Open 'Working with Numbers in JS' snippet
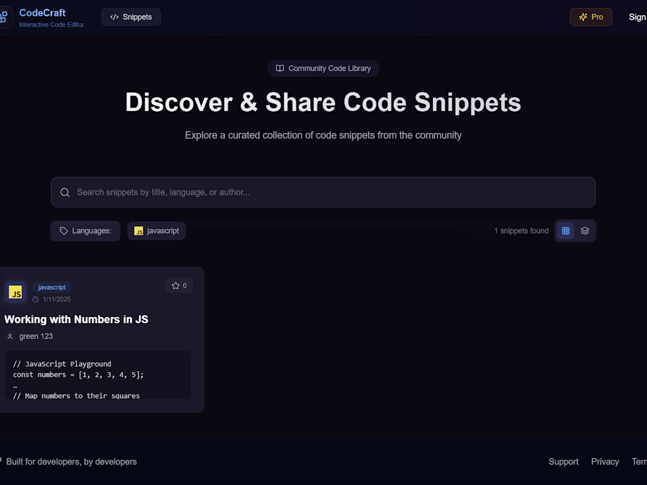647x485 pixels. point(76,319)
